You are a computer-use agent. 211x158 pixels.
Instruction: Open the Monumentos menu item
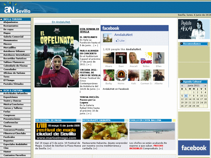coord(10,40)
